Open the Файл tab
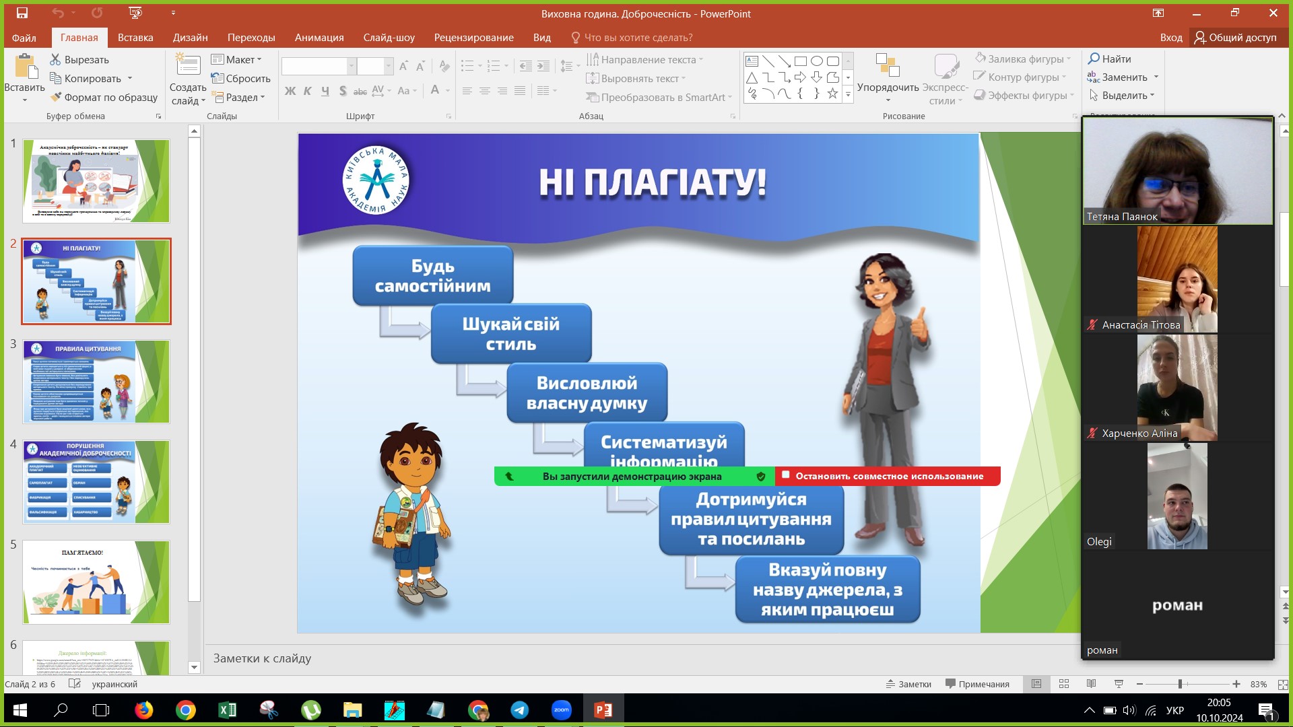Image resolution: width=1293 pixels, height=727 pixels. click(x=24, y=38)
